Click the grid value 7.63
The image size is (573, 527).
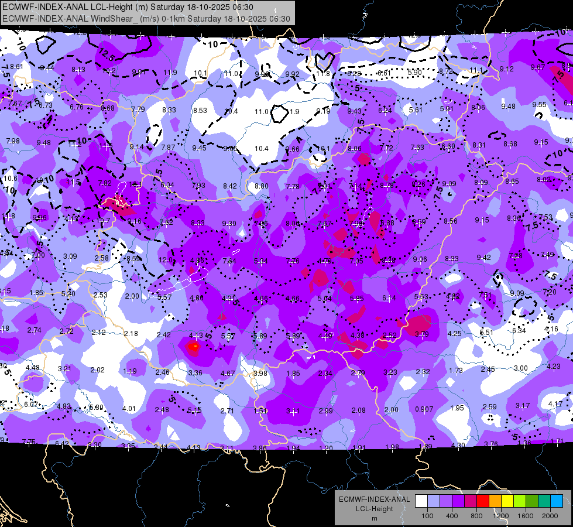[417, 147]
